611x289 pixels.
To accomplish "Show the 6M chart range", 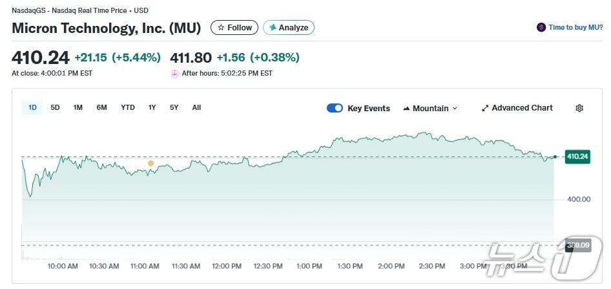I will [x=101, y=108].
